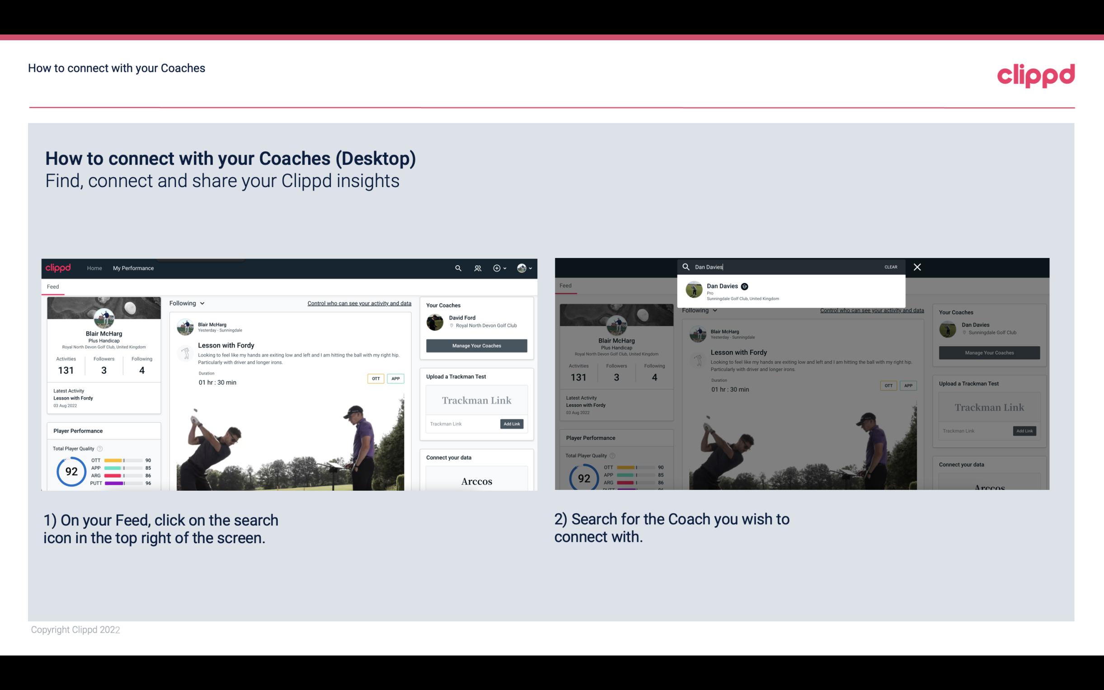
Task: Click the Clippd logo in top right
Action: coord(1036,74)
